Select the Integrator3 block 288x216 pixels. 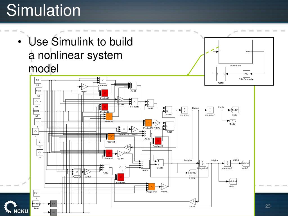[202, 163]
